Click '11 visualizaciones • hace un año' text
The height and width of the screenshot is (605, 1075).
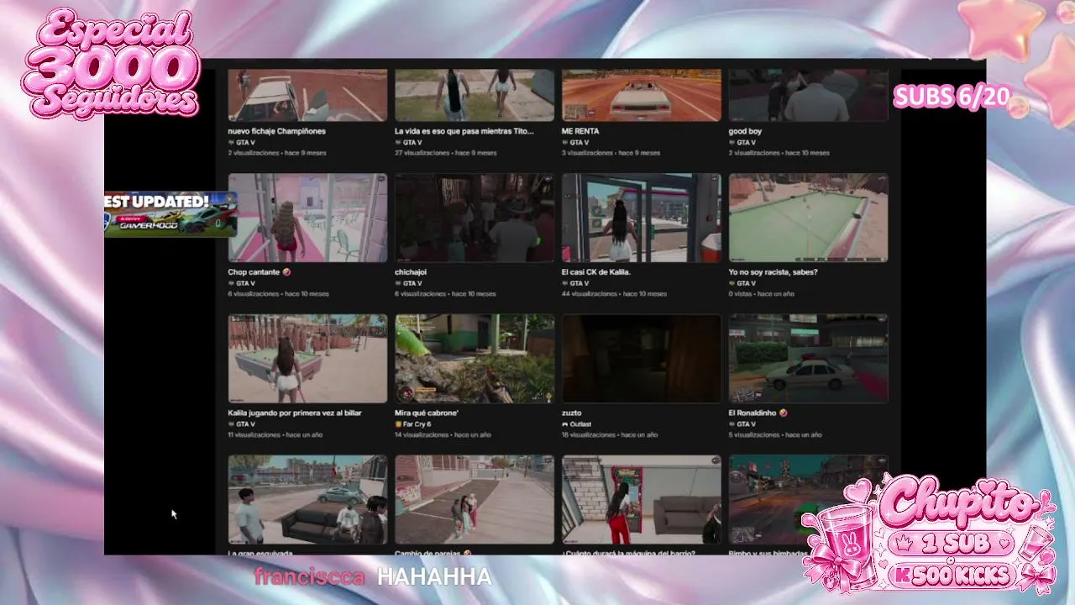275,435
